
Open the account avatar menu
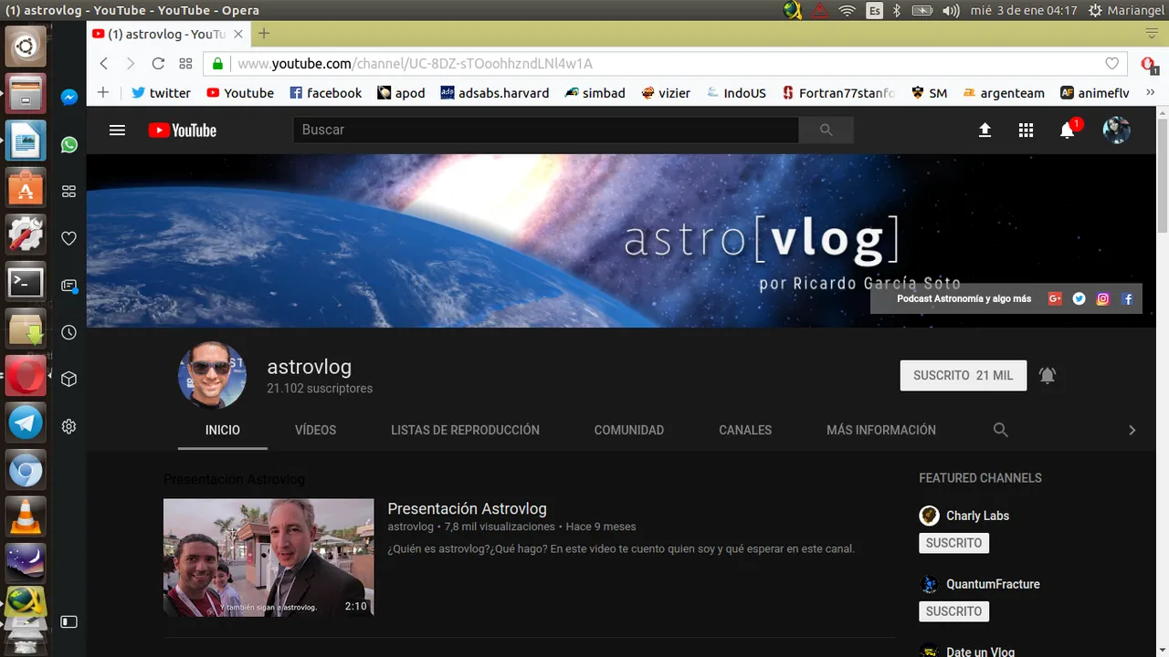1116,130
